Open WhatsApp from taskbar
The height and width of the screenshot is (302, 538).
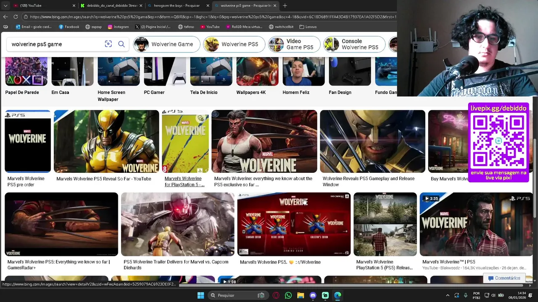click(x=288, y=295)
